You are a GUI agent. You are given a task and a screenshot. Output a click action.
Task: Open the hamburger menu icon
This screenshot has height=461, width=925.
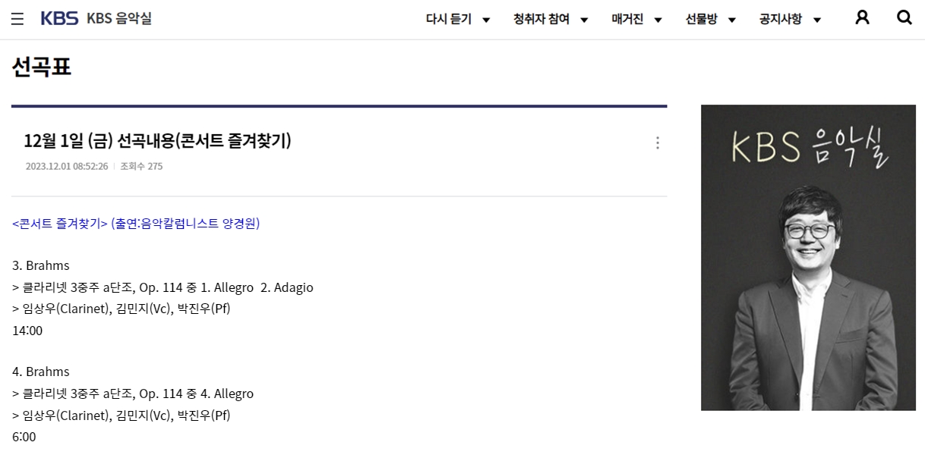pyautogui.click(x=17, y=19)
